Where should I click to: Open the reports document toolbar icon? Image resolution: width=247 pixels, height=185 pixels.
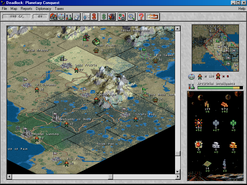pos(76,17)
